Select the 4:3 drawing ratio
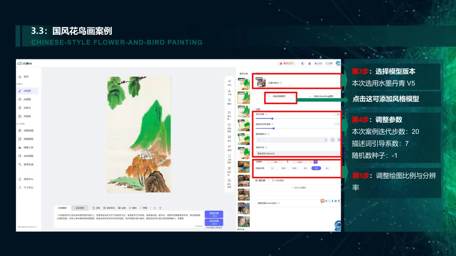The image size is (456, 256). tap(305, 168)
